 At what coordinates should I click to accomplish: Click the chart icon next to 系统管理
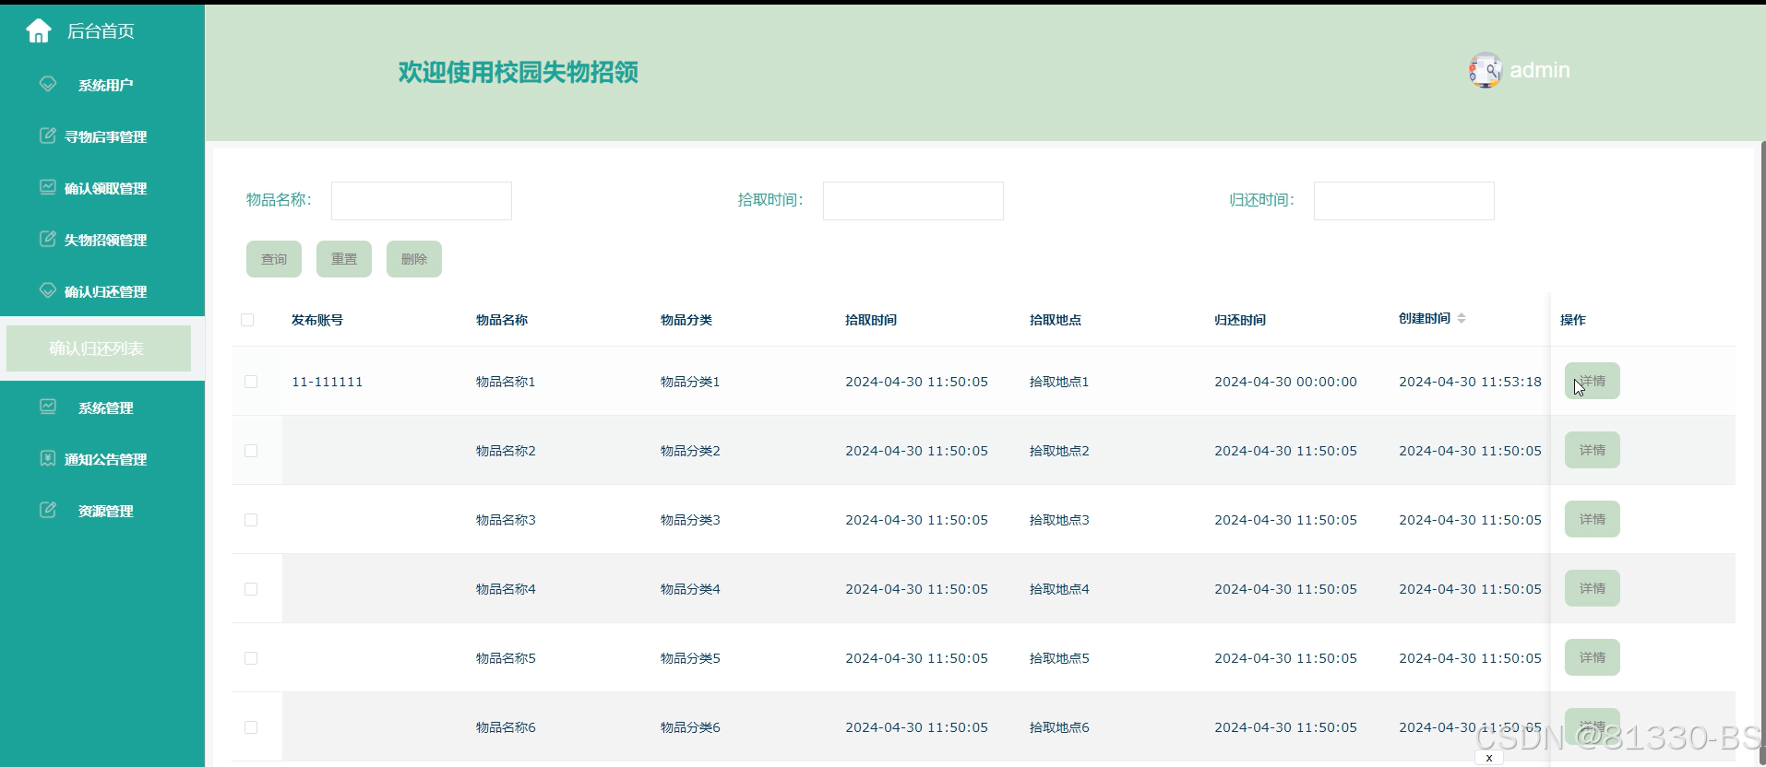point(48,407)
